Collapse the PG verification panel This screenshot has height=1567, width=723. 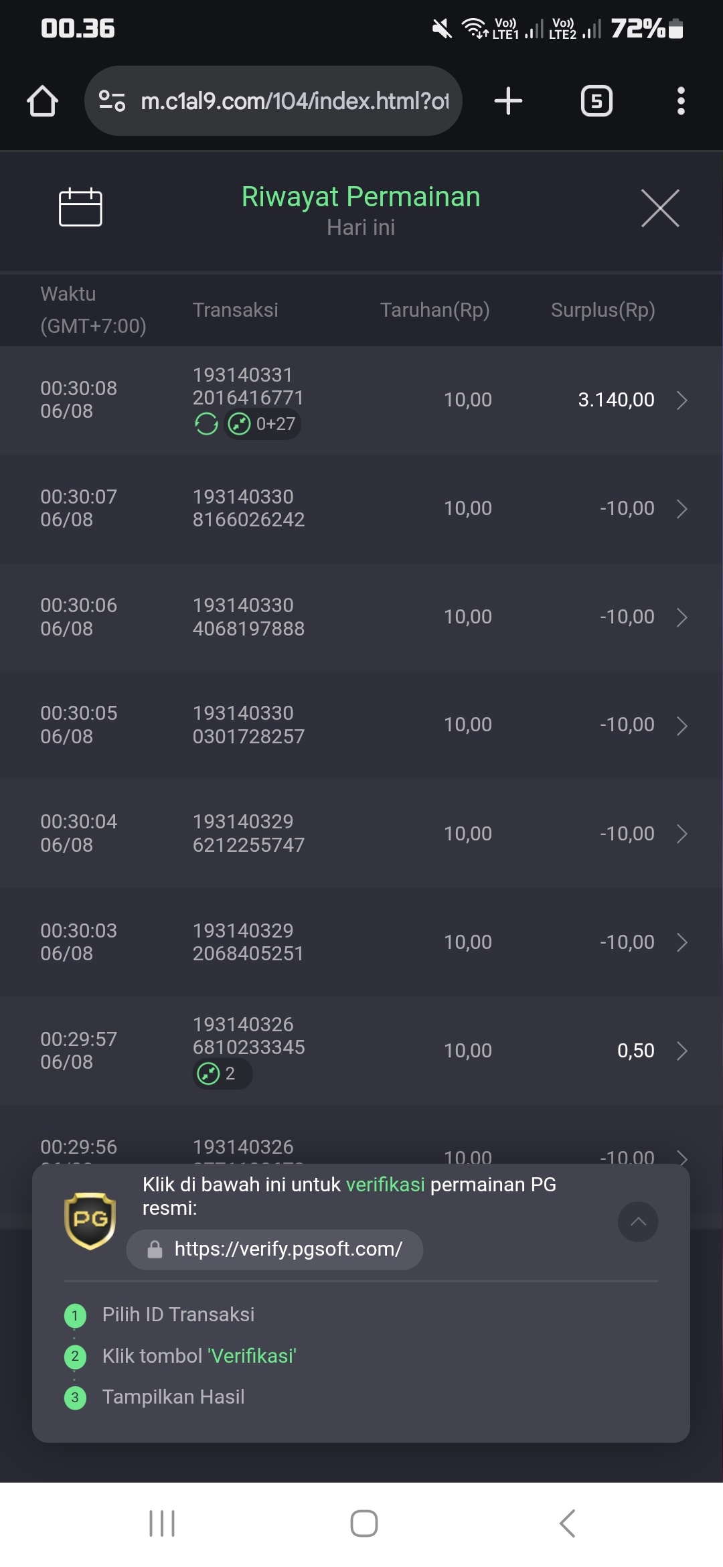pyautogui.click(x=638, y=1221)
